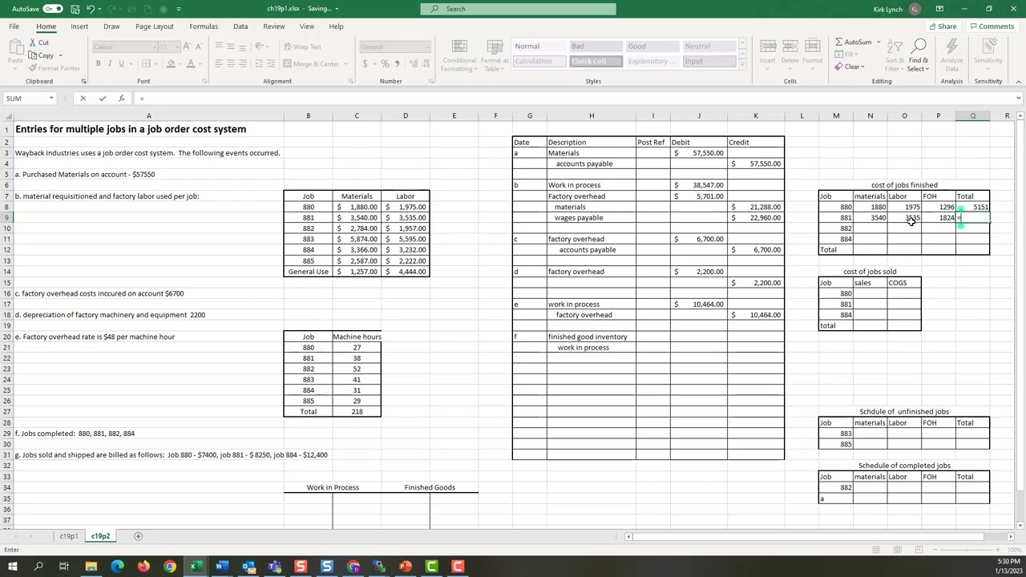1026x577 pixels.
Task: Open the Formulas tab
Action: (x=204, y=26)
